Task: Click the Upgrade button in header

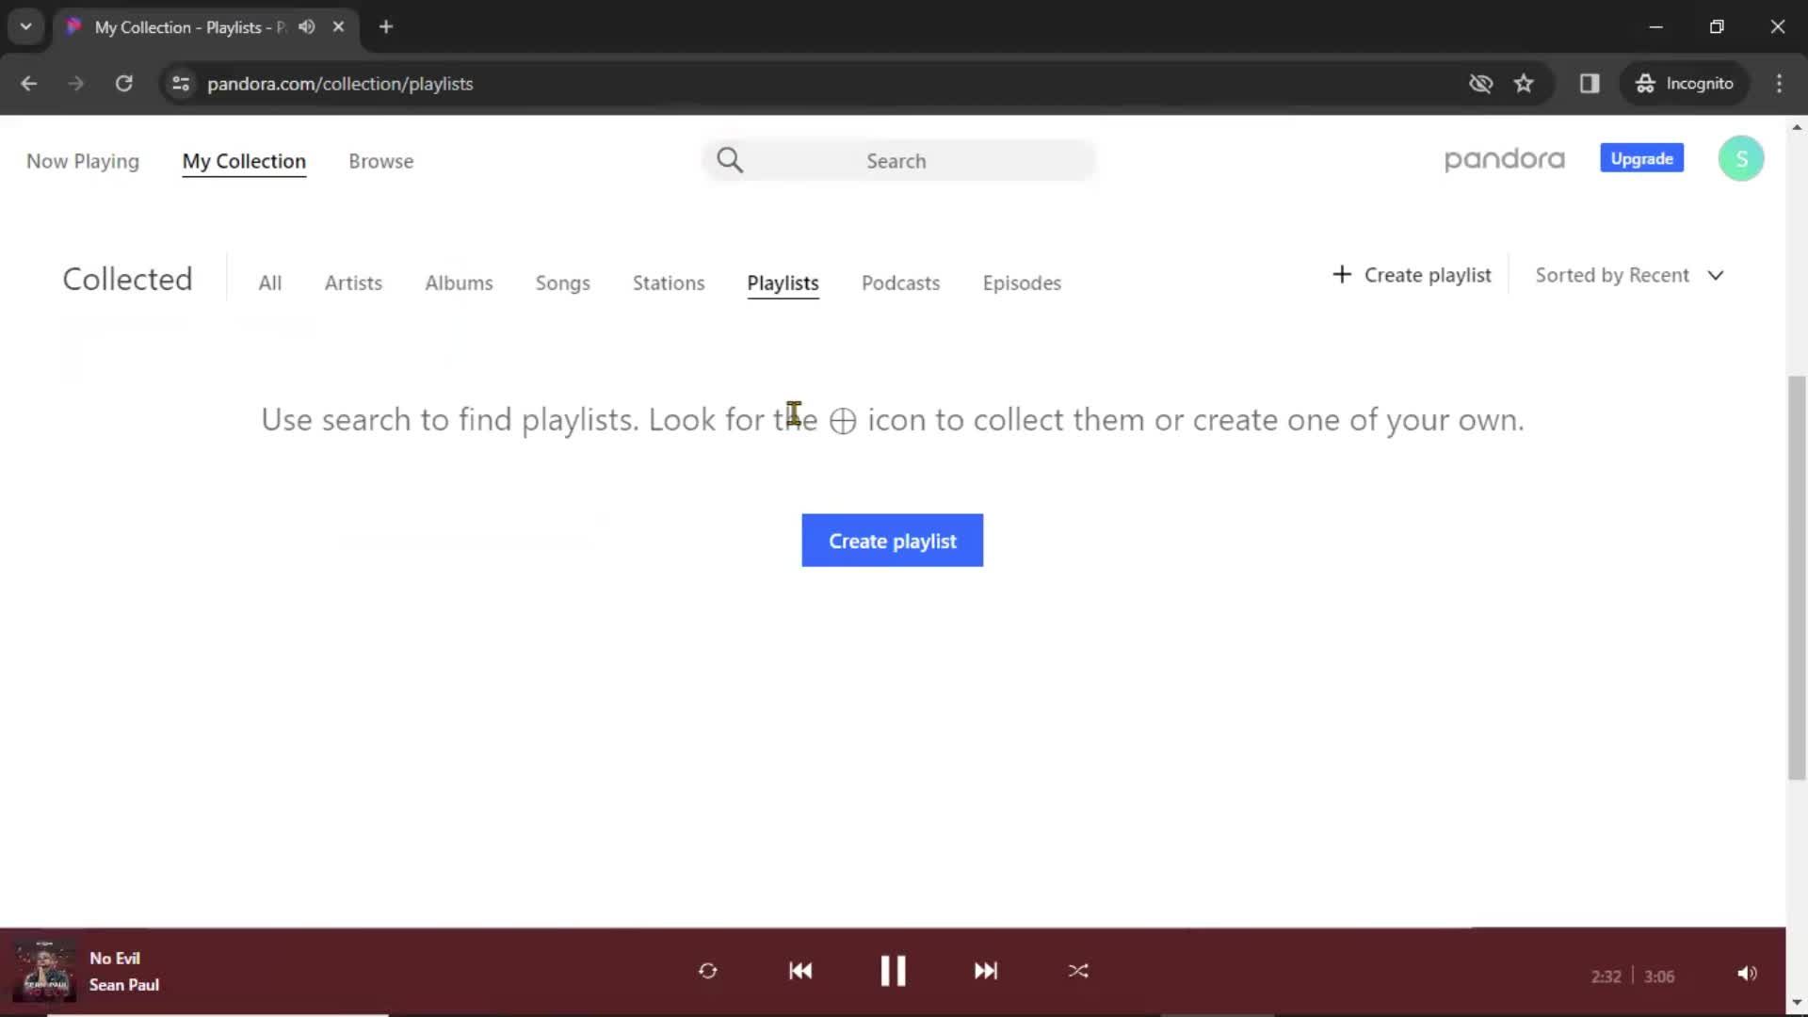Action: [1641, 159]
